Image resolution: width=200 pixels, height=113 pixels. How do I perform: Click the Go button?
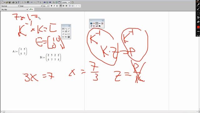(31, 9)
